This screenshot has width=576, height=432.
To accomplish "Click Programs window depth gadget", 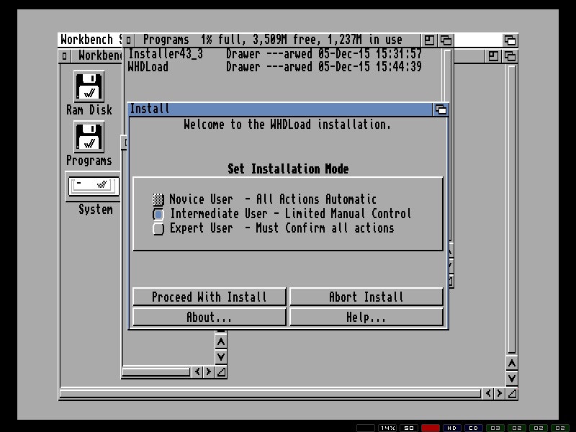I will click(x=446, y=40).
